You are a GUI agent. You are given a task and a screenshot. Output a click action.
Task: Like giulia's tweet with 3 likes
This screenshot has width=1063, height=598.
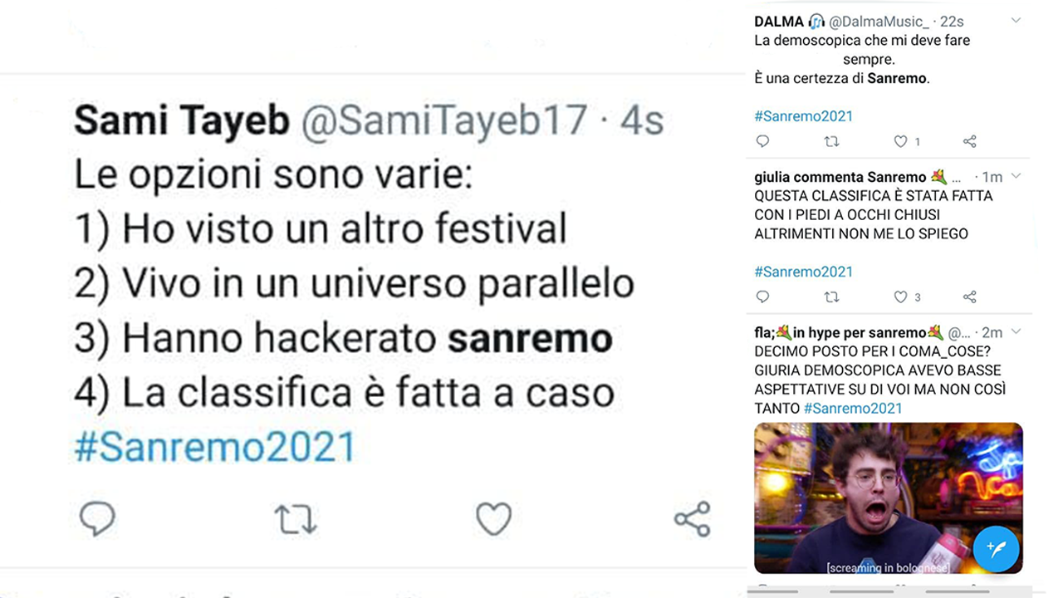900,297
